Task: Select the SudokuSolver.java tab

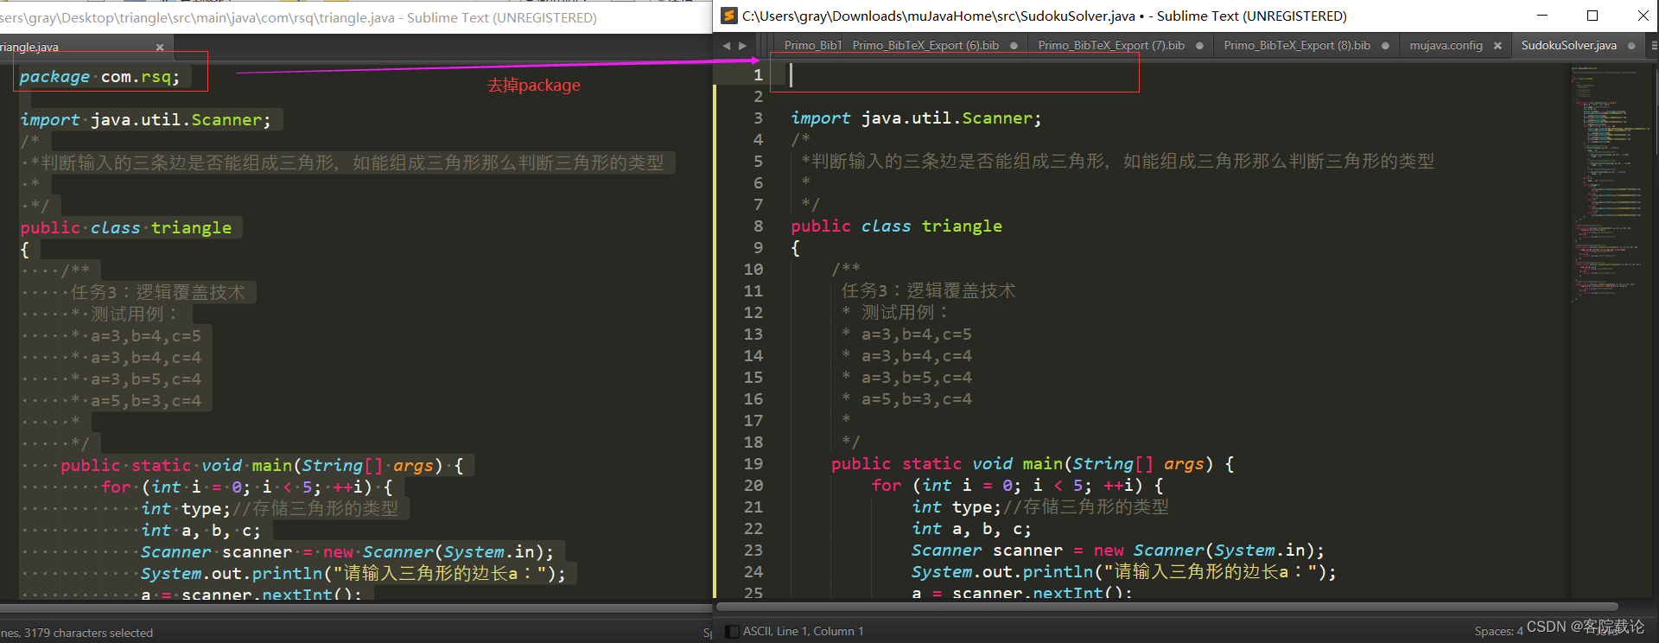Action: [1568, 46]
